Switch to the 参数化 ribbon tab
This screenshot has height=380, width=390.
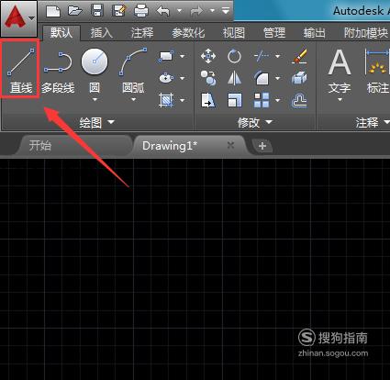pyautogui.click(x=188, y=32)
